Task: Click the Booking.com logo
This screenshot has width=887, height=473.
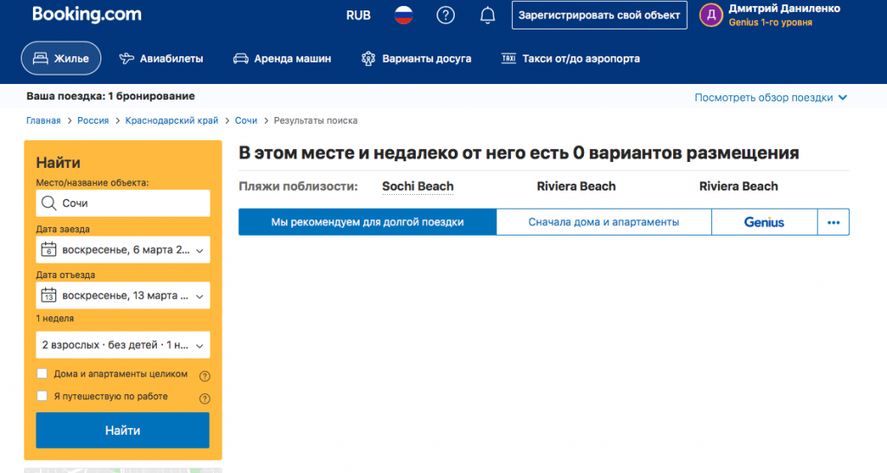Action: click(x=87, y=15)
